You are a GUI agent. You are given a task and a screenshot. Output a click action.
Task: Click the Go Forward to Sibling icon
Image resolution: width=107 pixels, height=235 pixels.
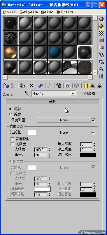tap(99, 85)
